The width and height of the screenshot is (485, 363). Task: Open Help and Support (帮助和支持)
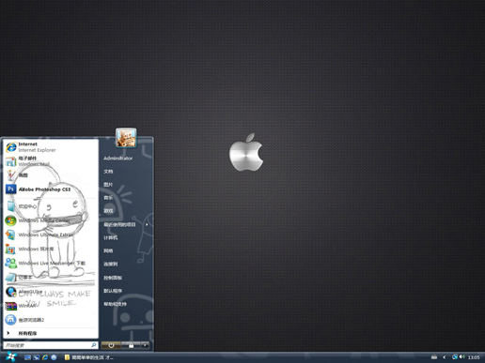115,304
